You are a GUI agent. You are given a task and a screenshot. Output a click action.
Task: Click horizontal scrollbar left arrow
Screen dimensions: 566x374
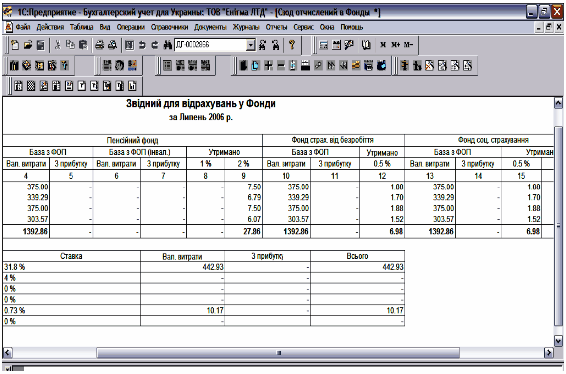8,352
